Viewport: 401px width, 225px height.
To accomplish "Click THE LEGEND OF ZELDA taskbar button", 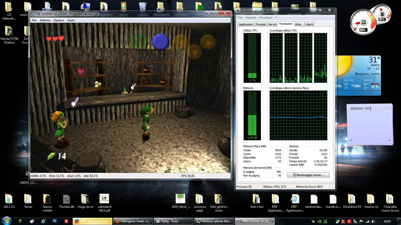I will [255, 221].
